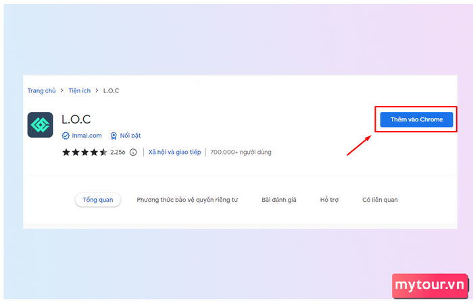This screenshot has height=305, width=473.
Task: Select the Tổng quan tab
Action: (x=98, y=200)
